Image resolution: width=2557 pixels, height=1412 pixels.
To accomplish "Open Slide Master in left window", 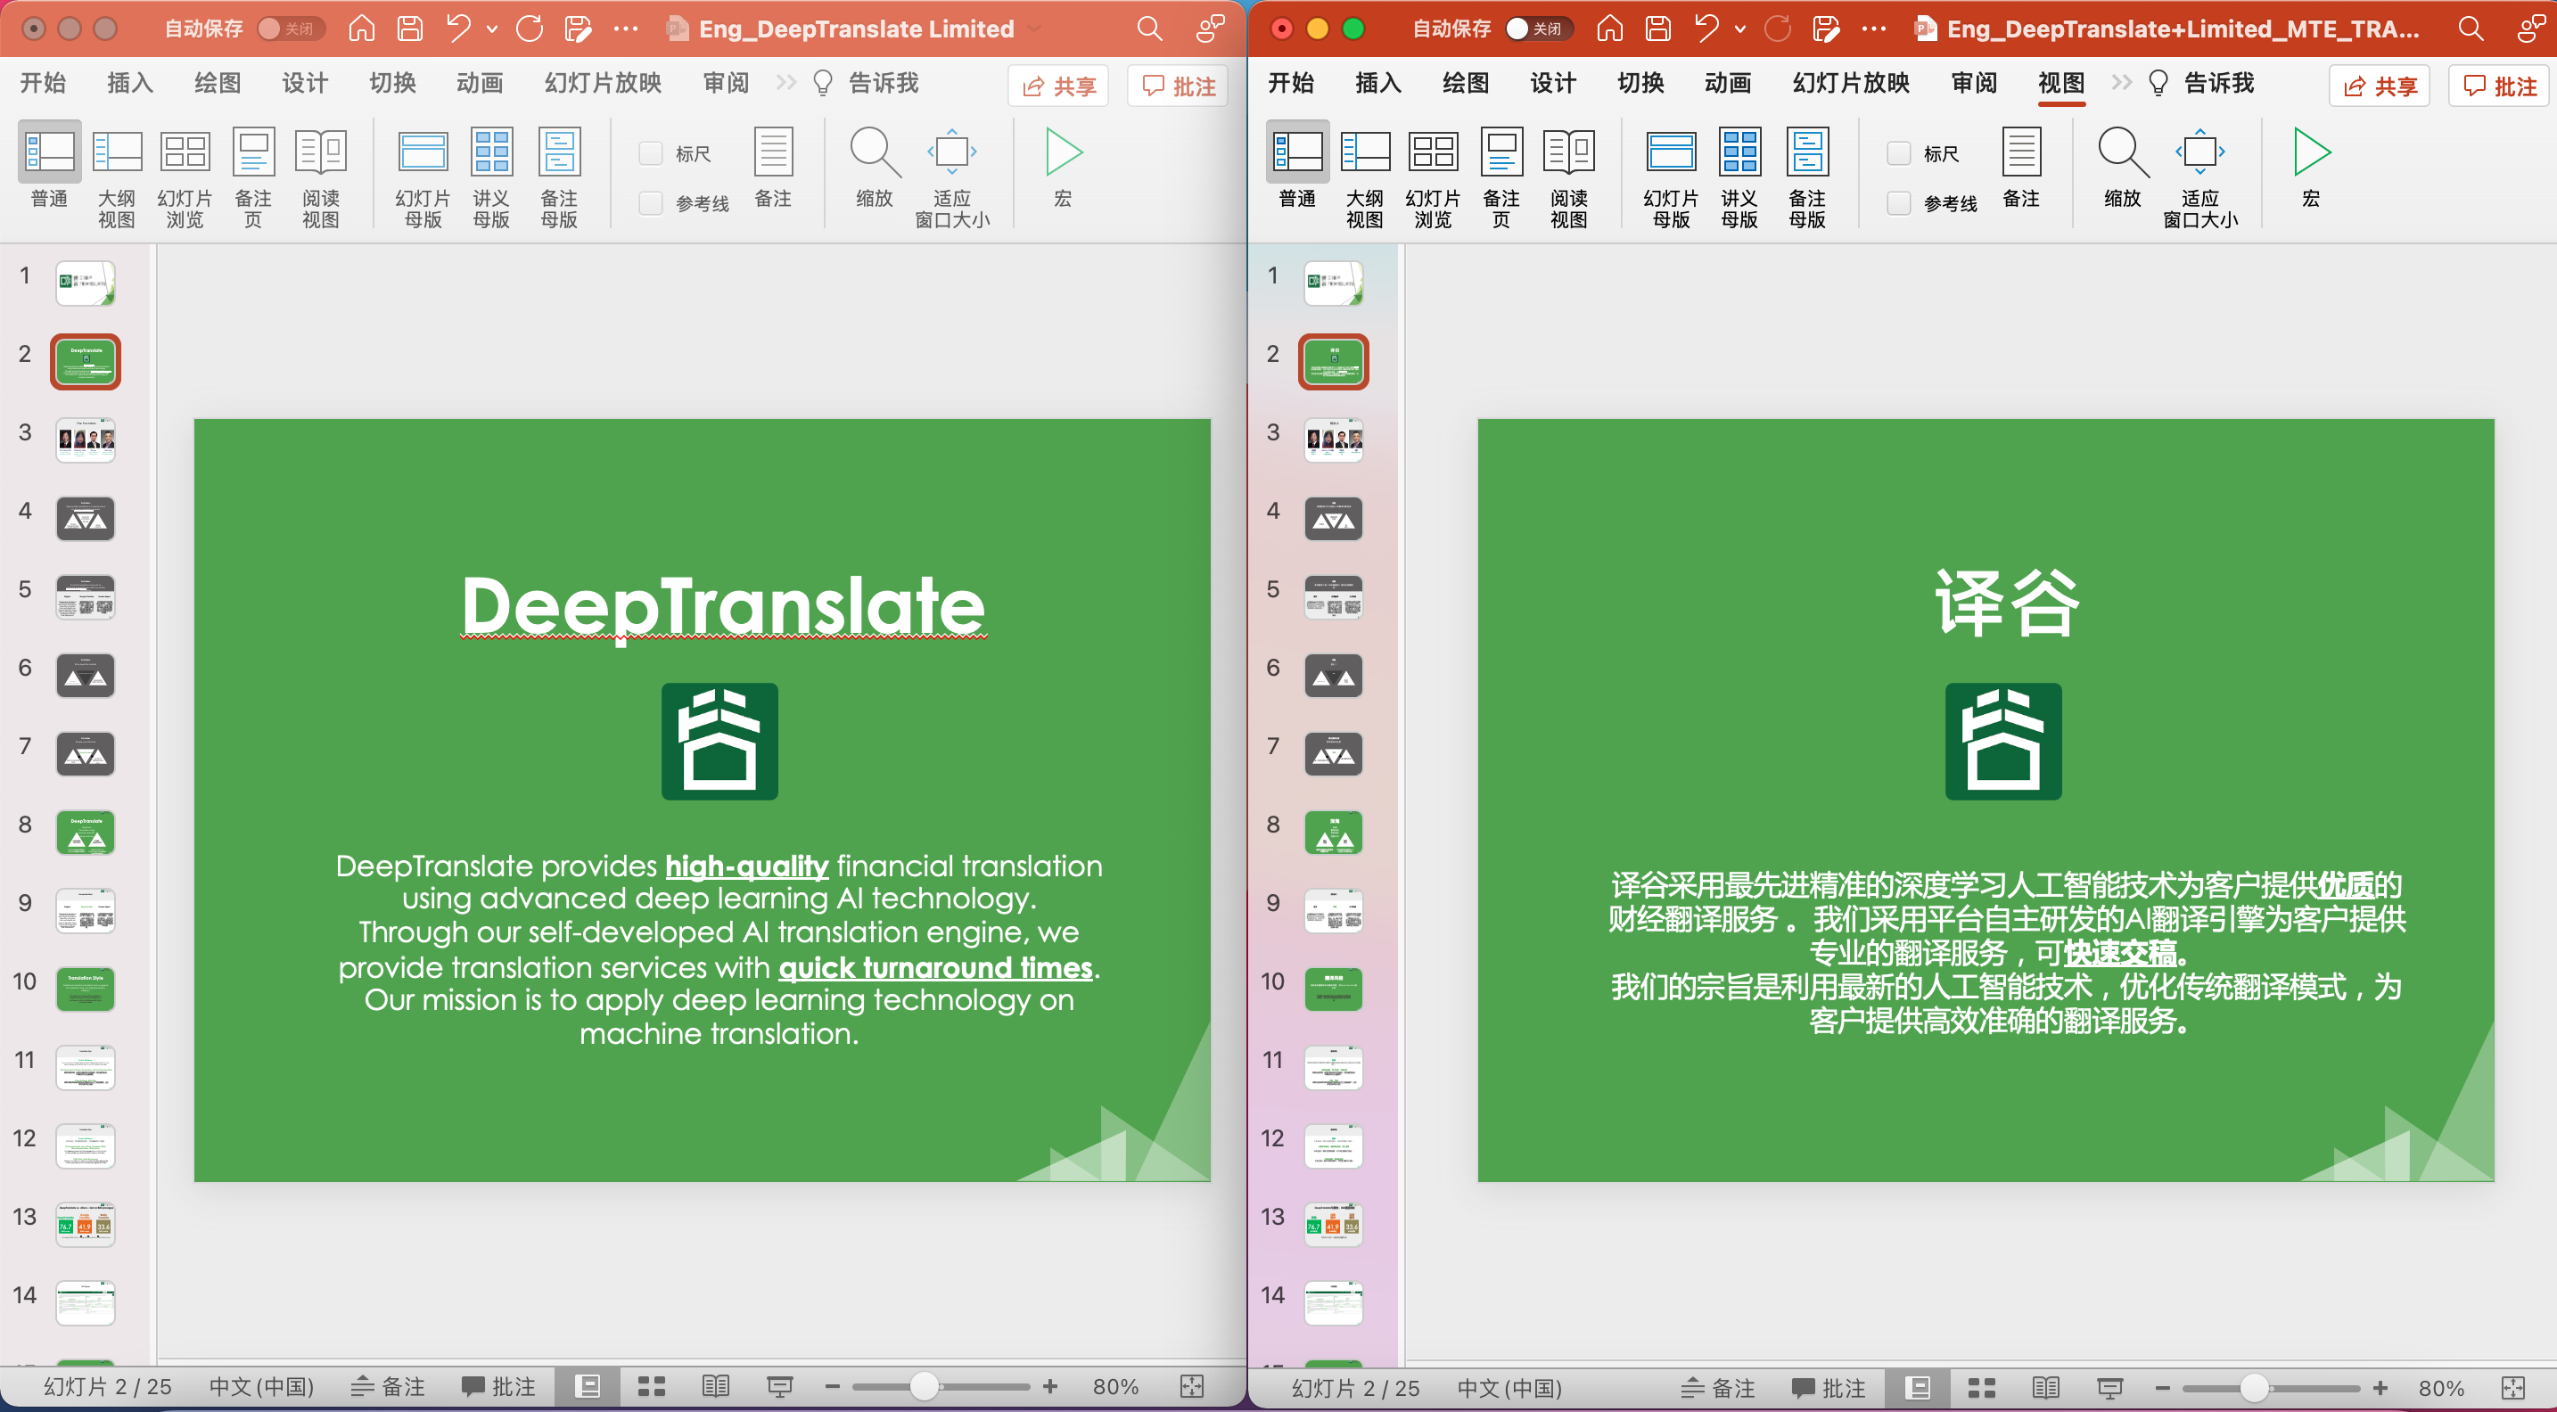I will coord(423,176).
